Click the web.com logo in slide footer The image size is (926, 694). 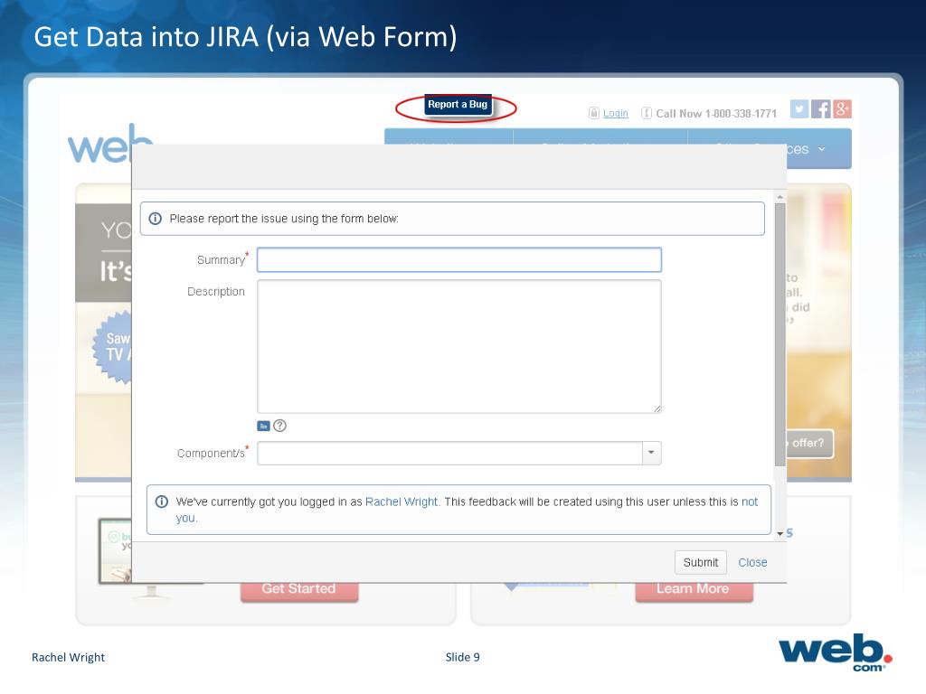pos(835,652)
